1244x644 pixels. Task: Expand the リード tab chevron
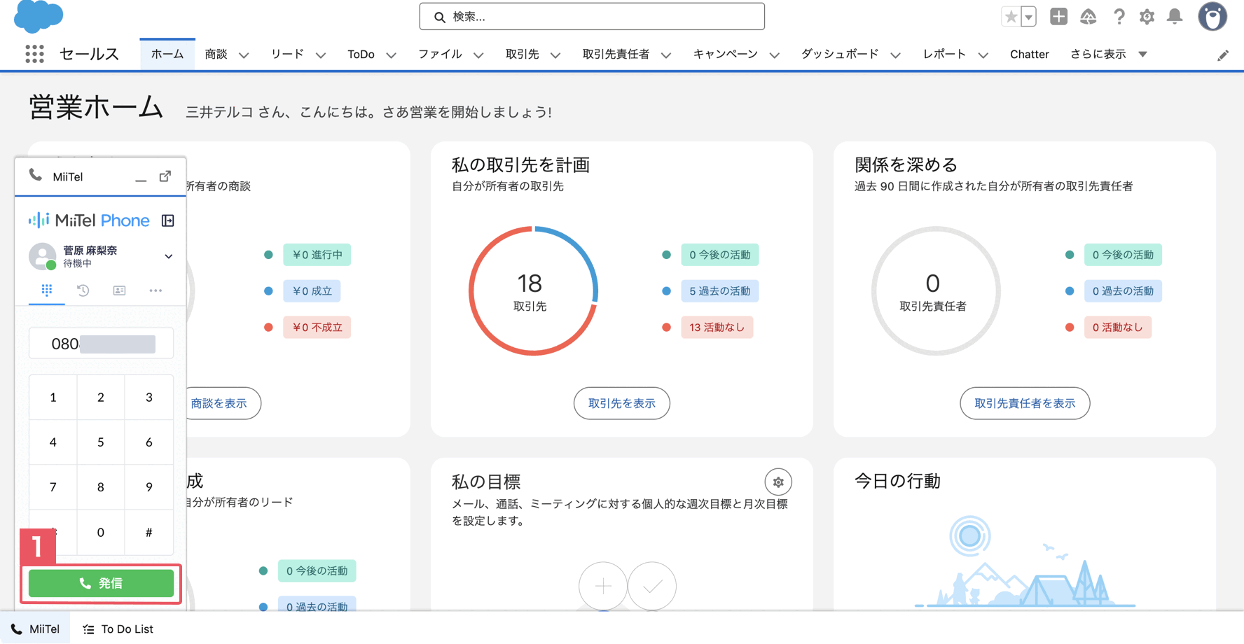point(320,55)
